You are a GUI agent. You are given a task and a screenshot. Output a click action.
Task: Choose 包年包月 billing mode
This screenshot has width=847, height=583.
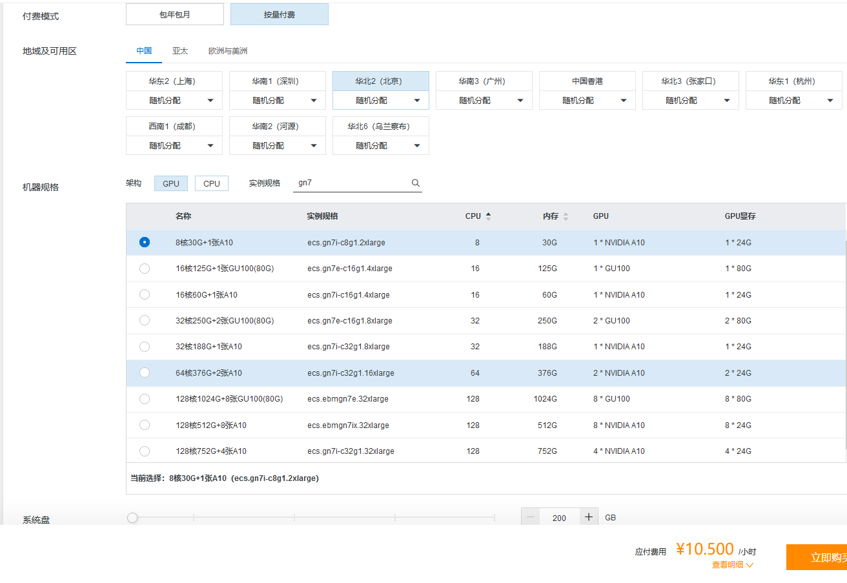[175, 14]
